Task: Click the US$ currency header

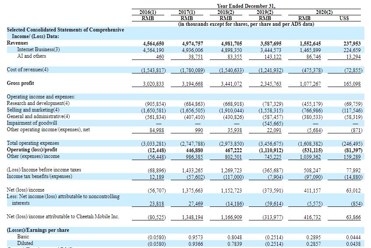Action: (344, 18)
